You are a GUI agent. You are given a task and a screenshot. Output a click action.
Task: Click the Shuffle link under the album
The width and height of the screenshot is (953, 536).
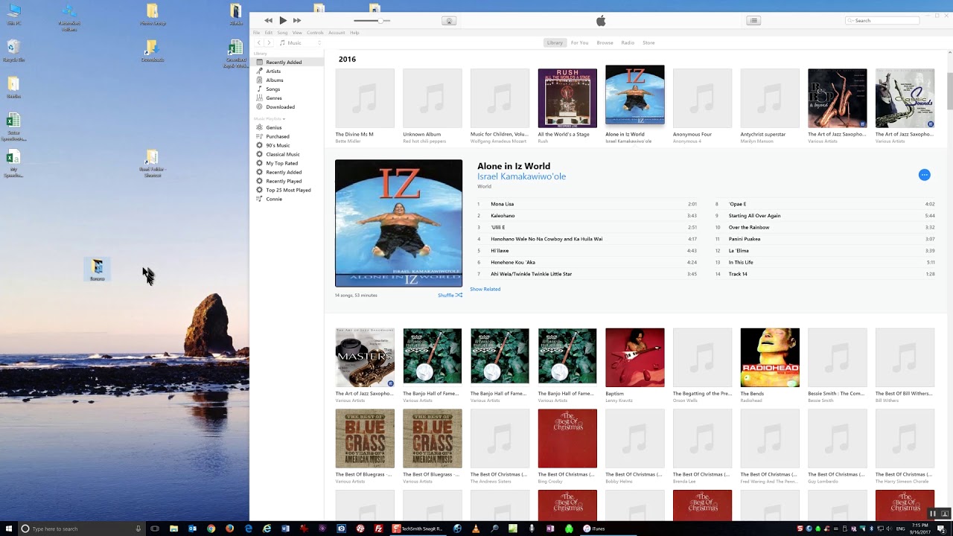[x=450, y=296]
